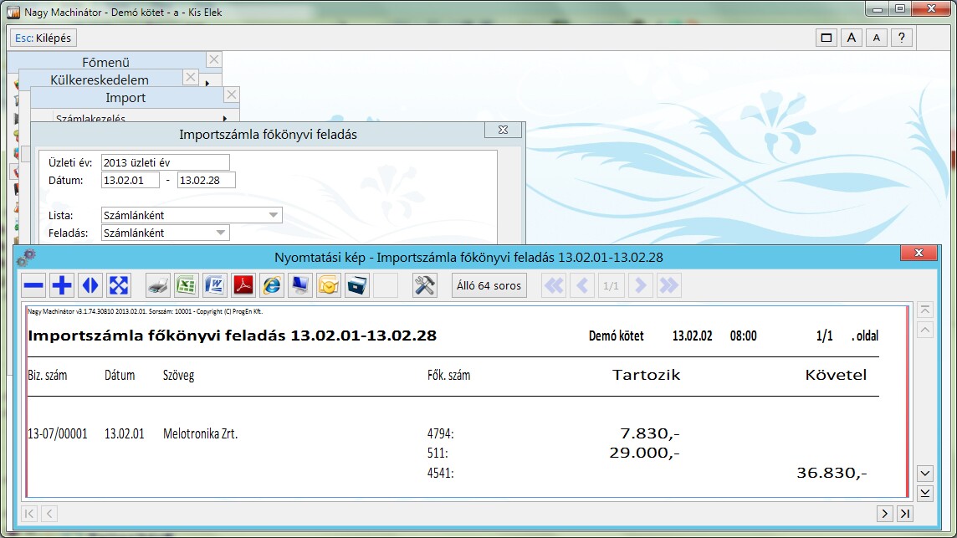Zoom out print preview with minus icon
This screenshot has width=957, height=538.
click(x=33, y=285)
